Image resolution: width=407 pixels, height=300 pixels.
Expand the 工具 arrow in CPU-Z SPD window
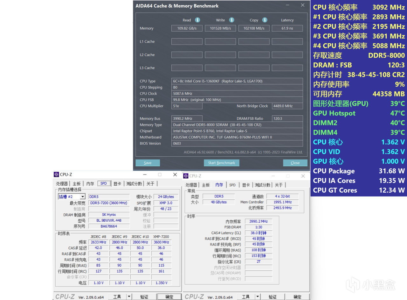click(129, 296)
